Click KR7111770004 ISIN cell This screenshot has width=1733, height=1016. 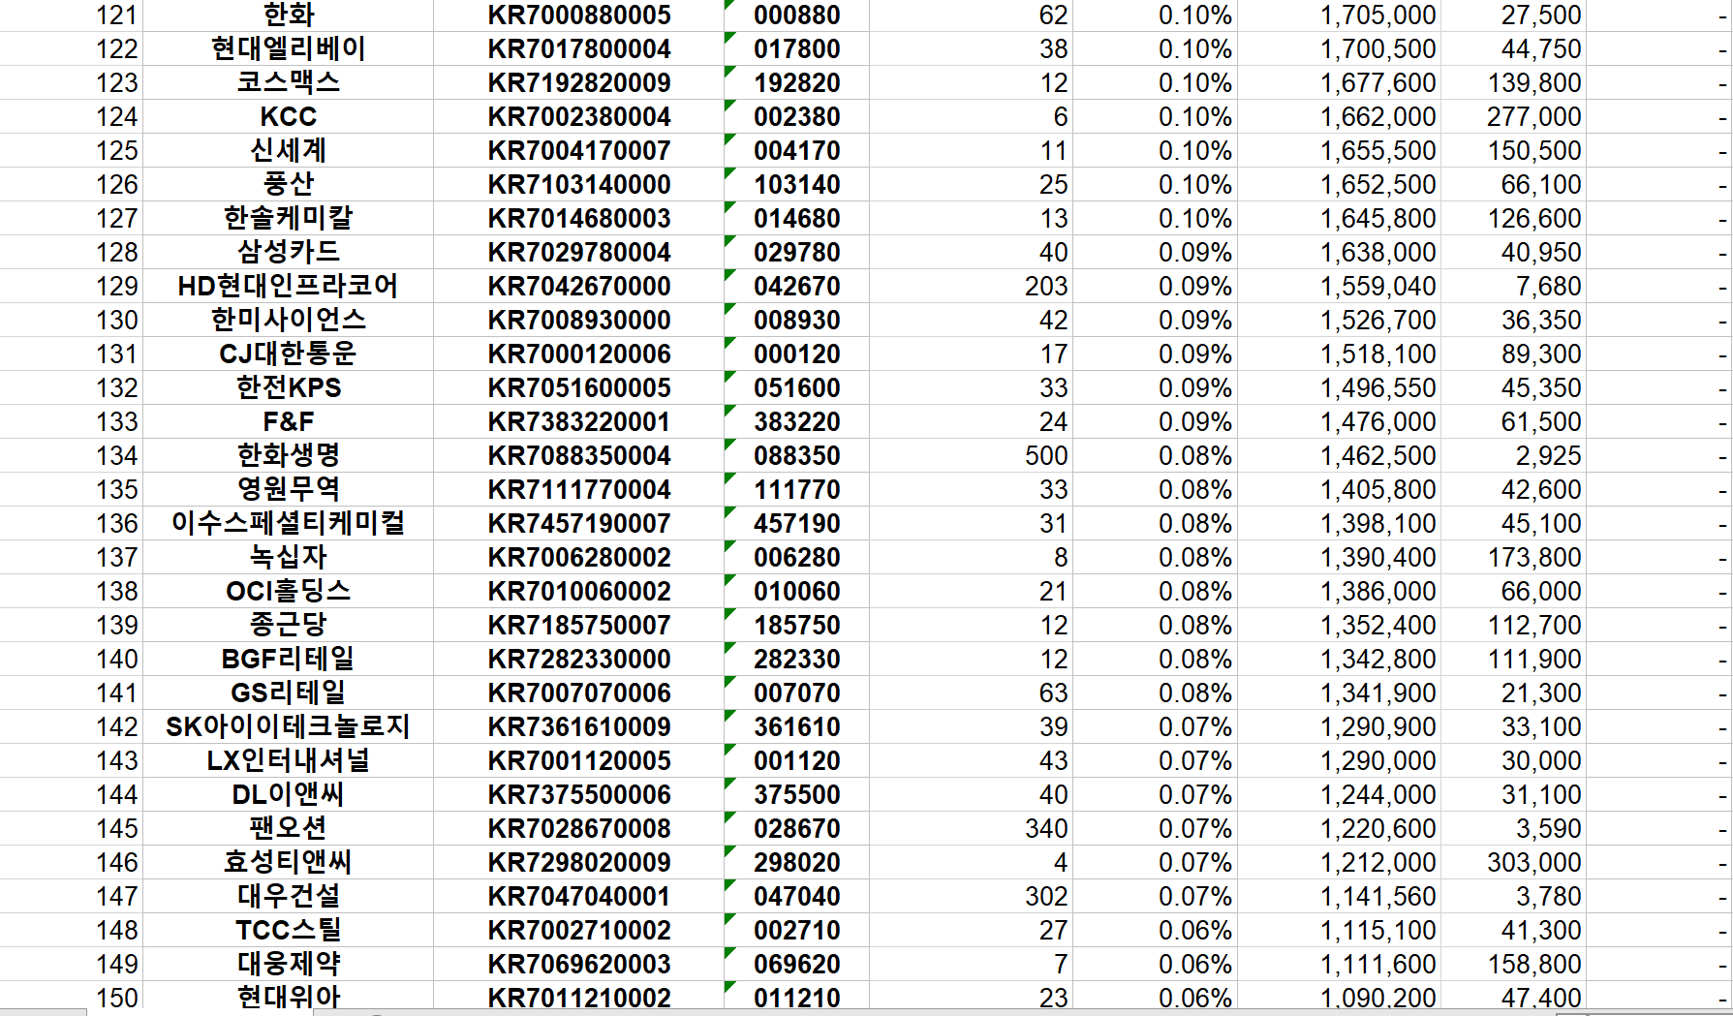[579, 490]
